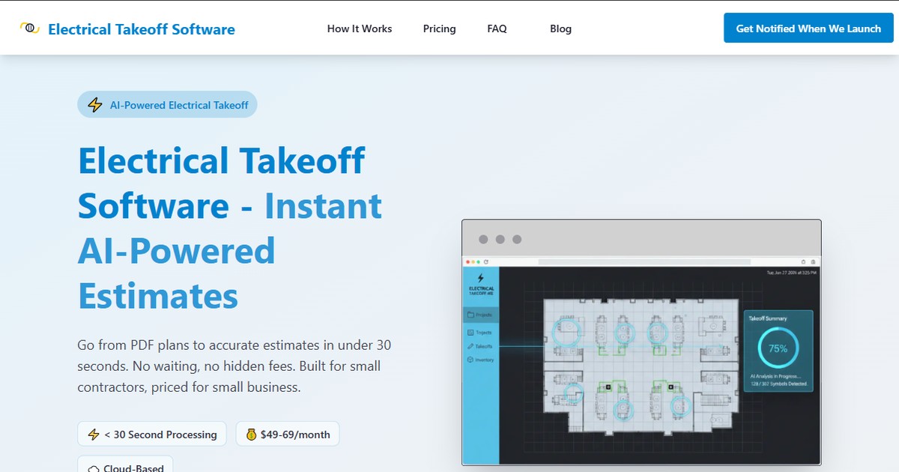Click the cloud icon on Cloud-Based badge
This screenshot has height=472, width=899.
(x=94, y=468)
